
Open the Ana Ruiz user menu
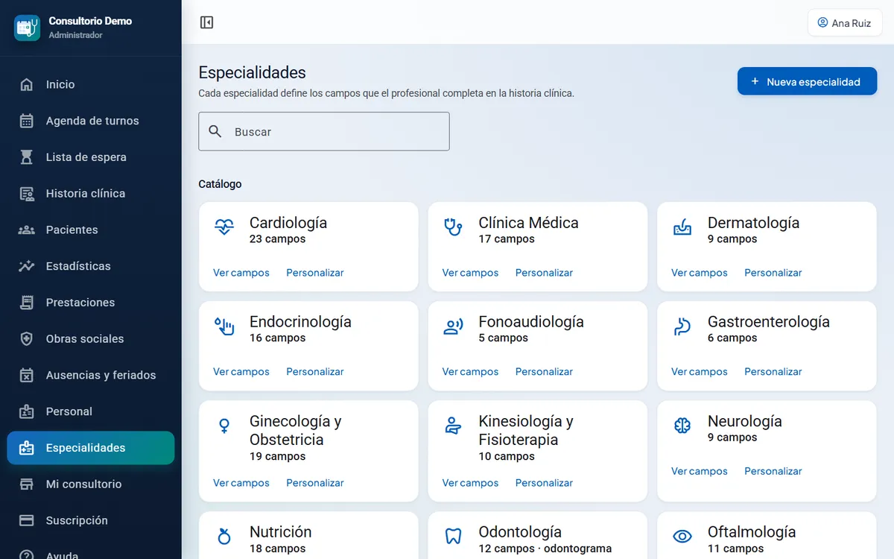(845, 22)
